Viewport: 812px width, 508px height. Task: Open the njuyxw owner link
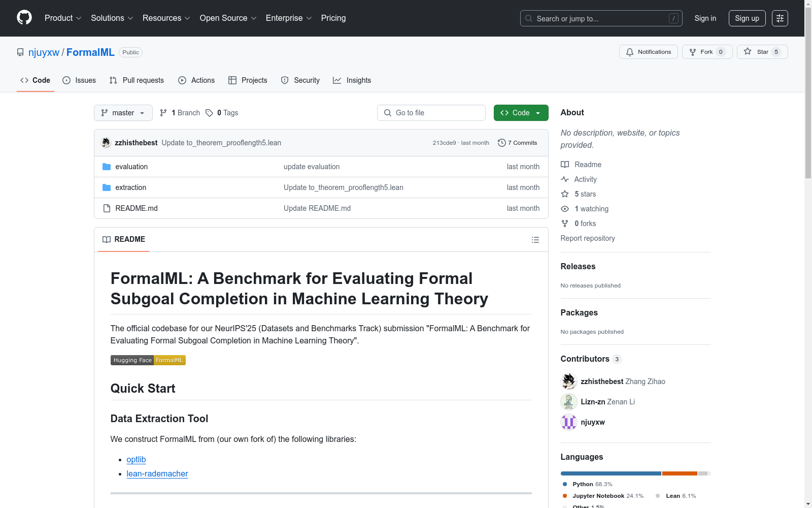44,52
